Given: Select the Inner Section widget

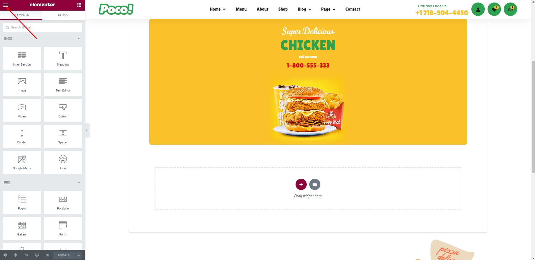Looking at the screenshot, I should coord(22,59).
